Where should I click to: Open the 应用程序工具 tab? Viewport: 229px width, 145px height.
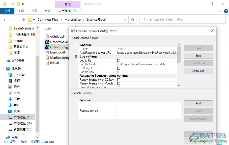click(x=68, y=11)
